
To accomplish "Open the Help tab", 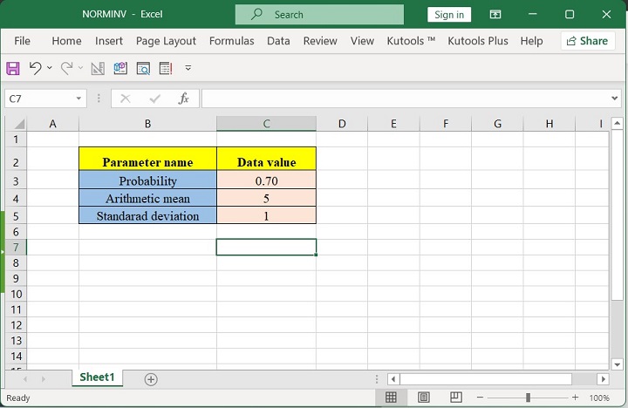I will [x=531, y=41].
